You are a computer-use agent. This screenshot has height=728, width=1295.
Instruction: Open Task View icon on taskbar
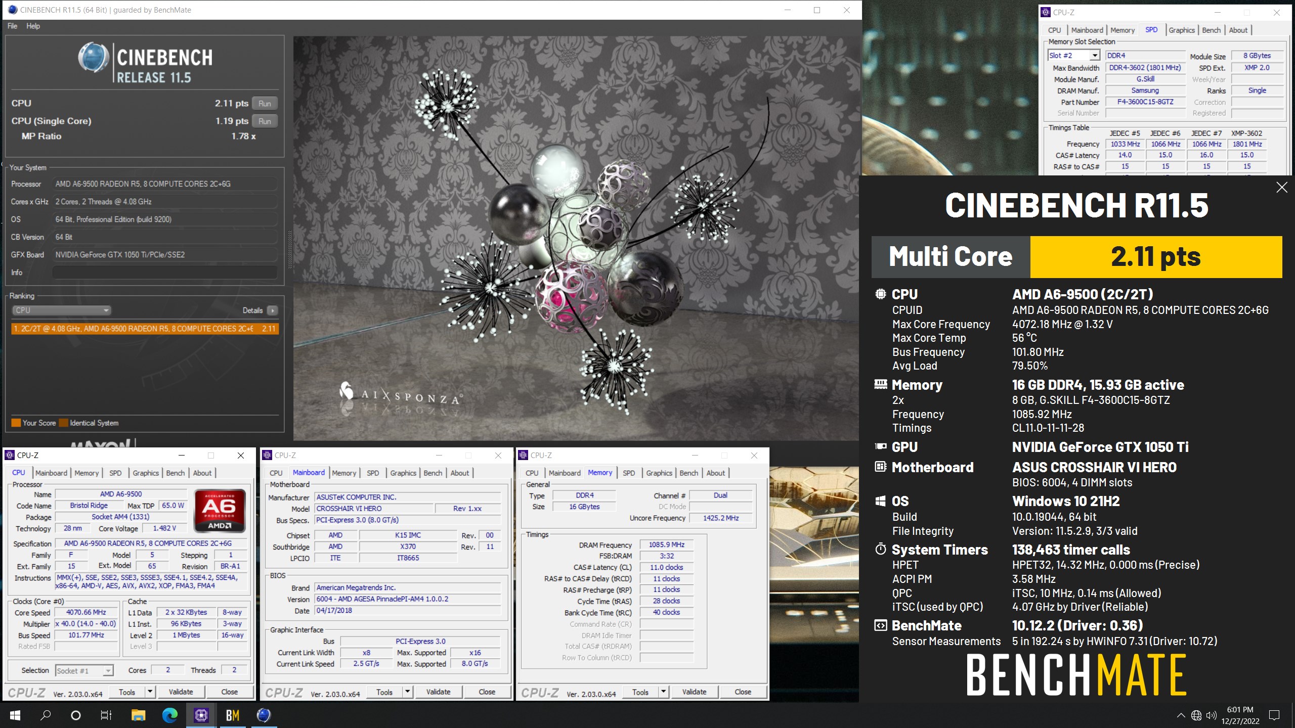click(106, 715)
